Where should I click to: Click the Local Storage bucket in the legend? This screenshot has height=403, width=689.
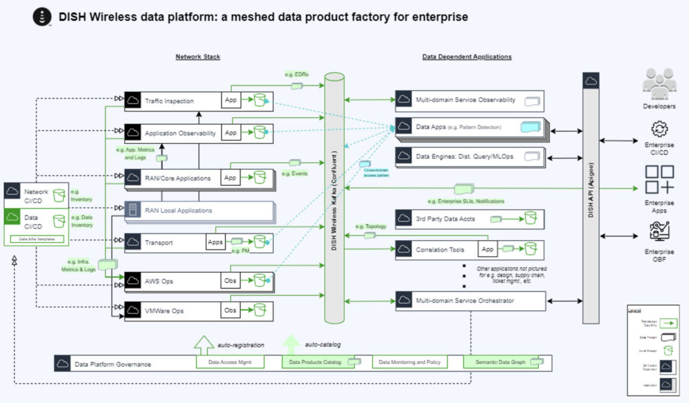pos(667,350)
